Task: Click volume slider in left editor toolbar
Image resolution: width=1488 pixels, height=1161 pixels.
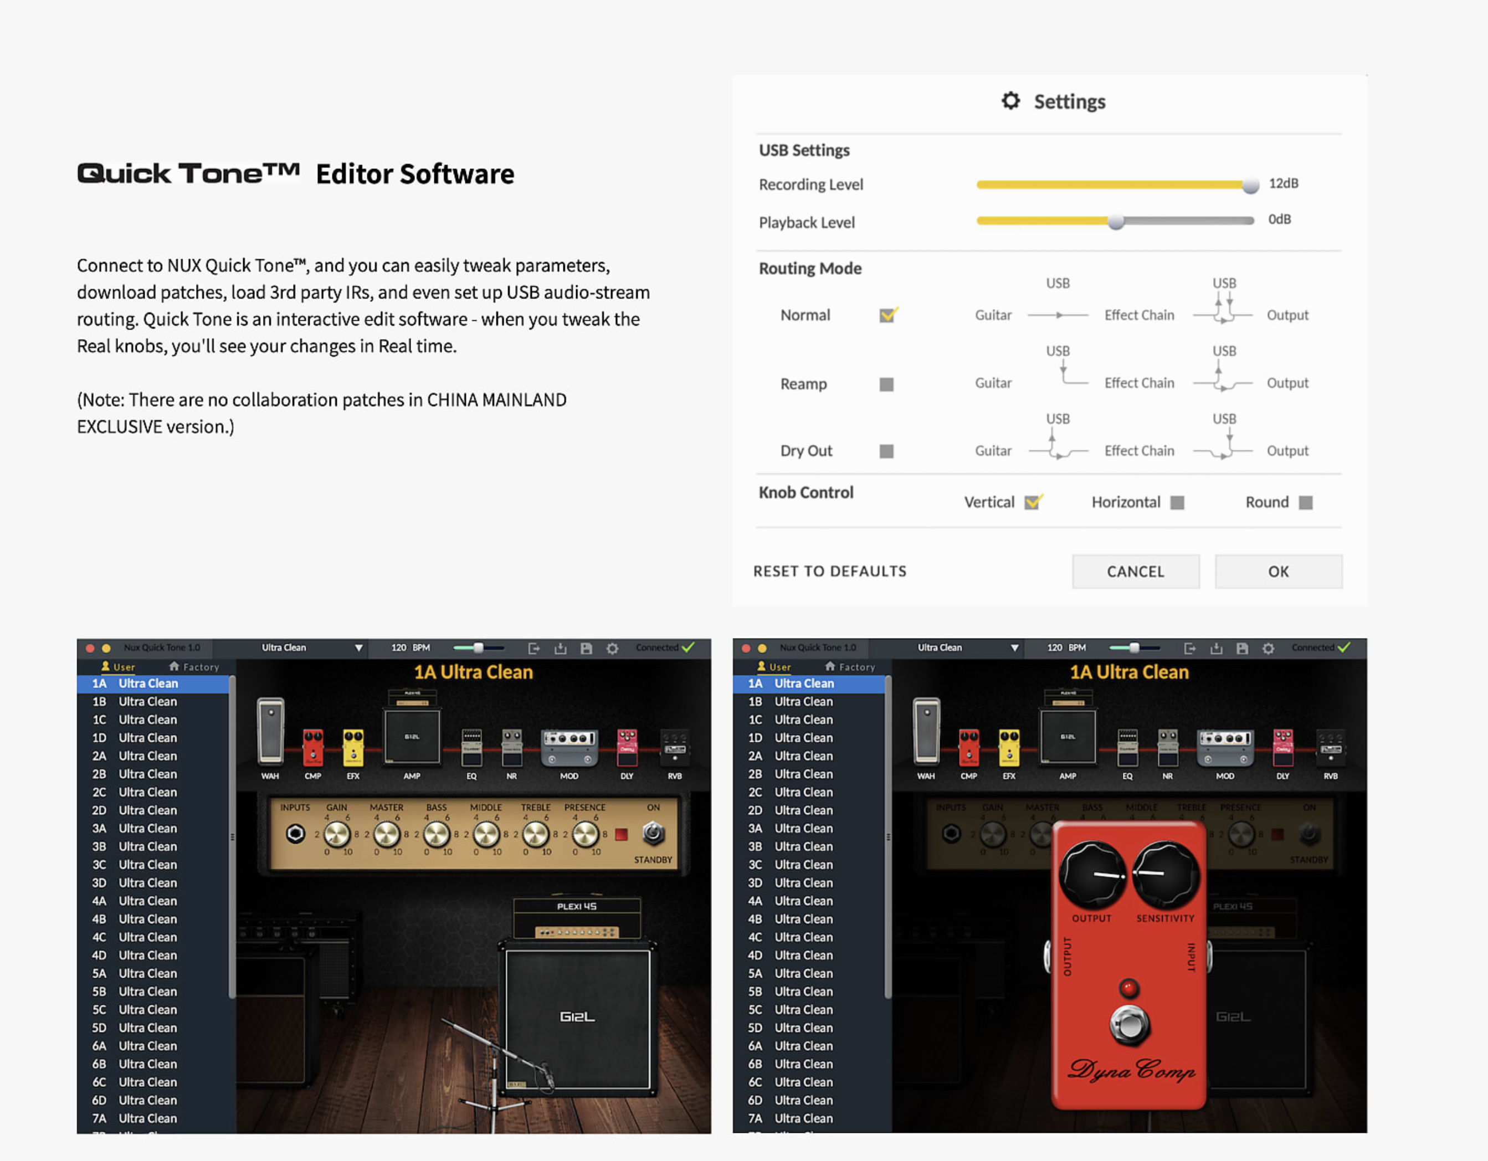Action: [x=479, y=648]
